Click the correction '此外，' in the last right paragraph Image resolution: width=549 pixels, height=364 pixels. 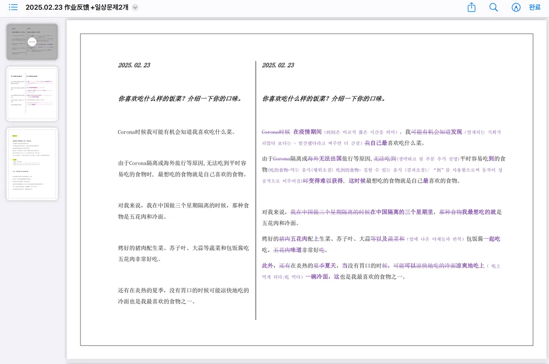269,266
